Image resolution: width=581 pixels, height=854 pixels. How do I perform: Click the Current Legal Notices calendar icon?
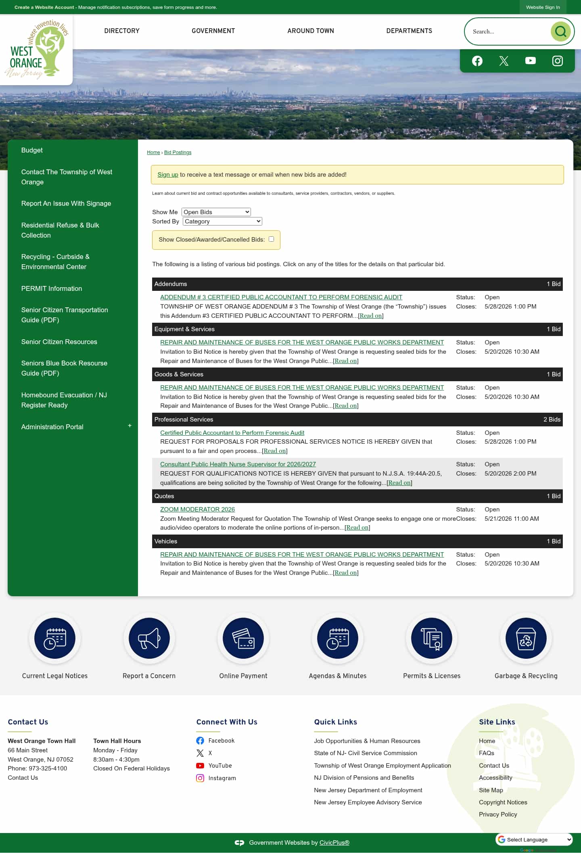pyautogui.click(x=55, y=638)
